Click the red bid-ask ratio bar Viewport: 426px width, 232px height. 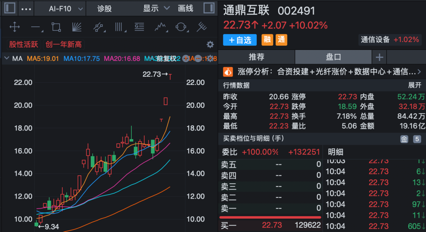270,217
